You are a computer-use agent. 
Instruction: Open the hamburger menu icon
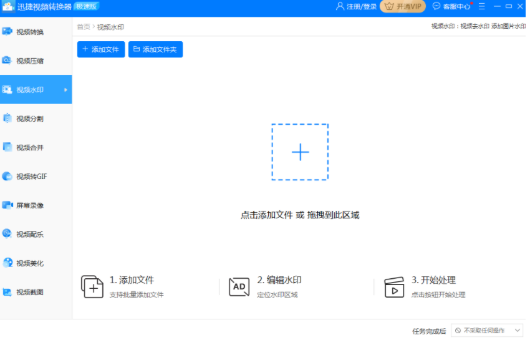coord(481,6)
